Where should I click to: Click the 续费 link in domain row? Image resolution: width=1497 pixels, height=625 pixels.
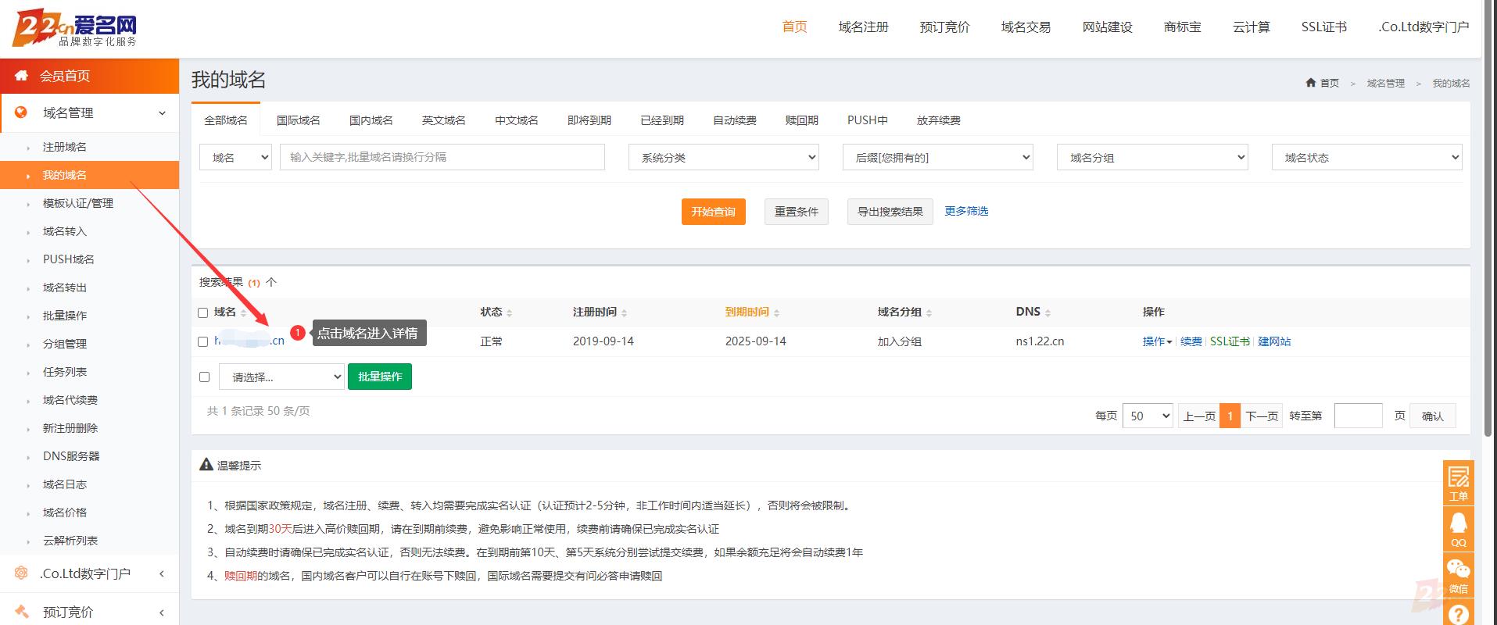pos(1191,341)
